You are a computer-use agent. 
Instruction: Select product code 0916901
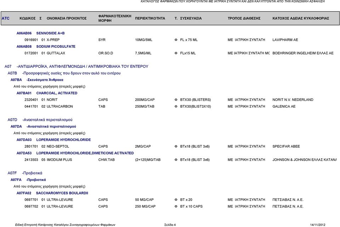(x=31, y=40)
